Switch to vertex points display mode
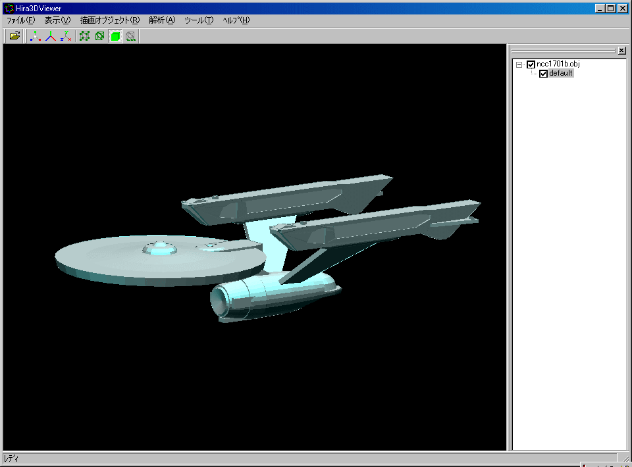Screen dimensions: 632x467 coord(85,36)
